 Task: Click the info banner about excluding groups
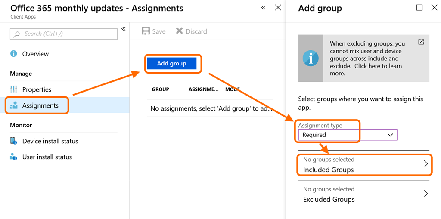[x=364, y=59]
